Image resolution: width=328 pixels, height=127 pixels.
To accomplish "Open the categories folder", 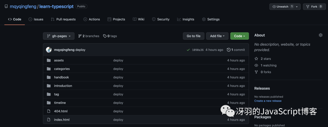I will [62, 69].
